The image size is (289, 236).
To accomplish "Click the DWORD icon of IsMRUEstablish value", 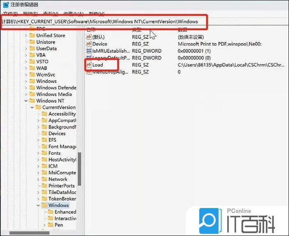I will [89, 51].
